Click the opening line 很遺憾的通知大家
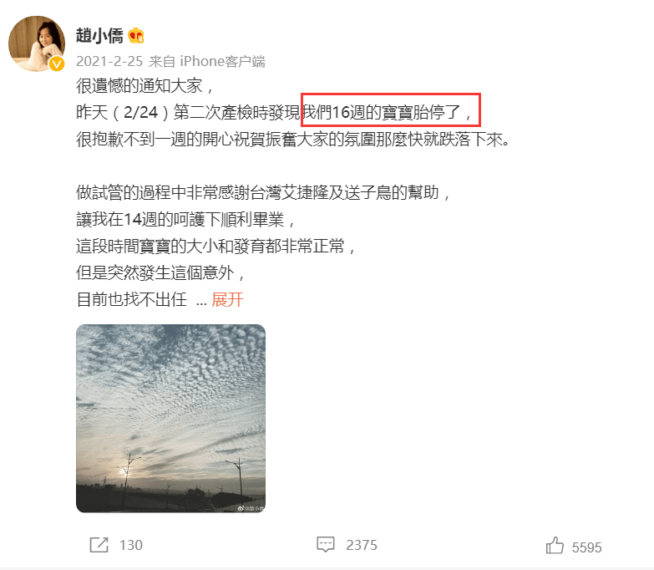The height and width of the screenshot is (570, 654). tap(144, 86)
